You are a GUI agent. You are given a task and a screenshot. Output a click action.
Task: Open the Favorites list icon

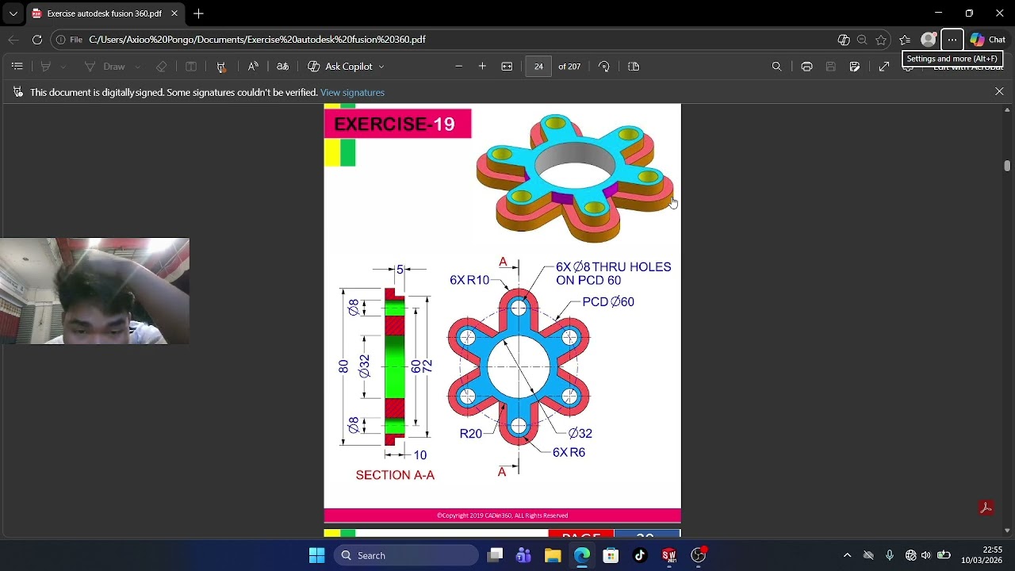(x=905, y=40)
